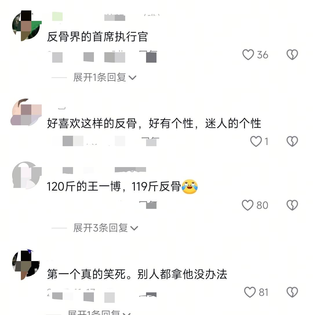
Task: Expand 展开1条回复 under first comment
Action: pyautogui.click(x=105, y=77)
